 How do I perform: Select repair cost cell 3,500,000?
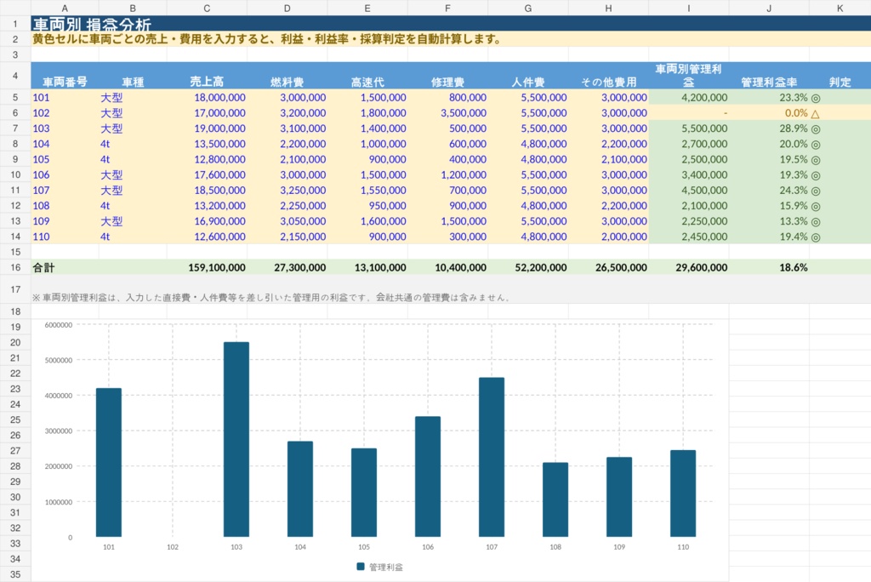[447, 113]
